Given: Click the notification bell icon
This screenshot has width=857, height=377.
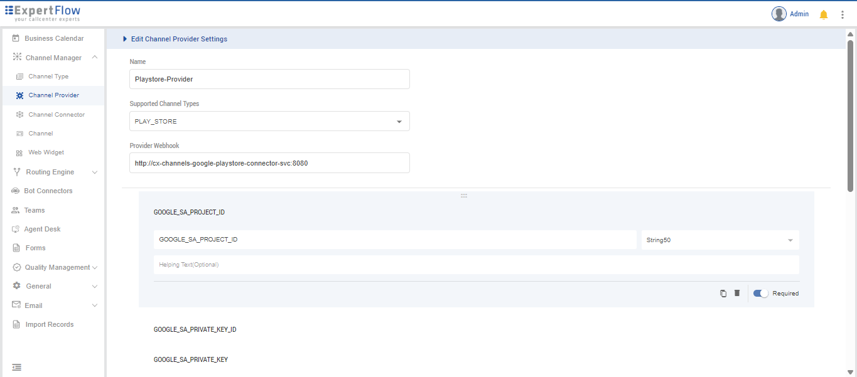Looking at the screenshot, I should click(x=824, y=14).
